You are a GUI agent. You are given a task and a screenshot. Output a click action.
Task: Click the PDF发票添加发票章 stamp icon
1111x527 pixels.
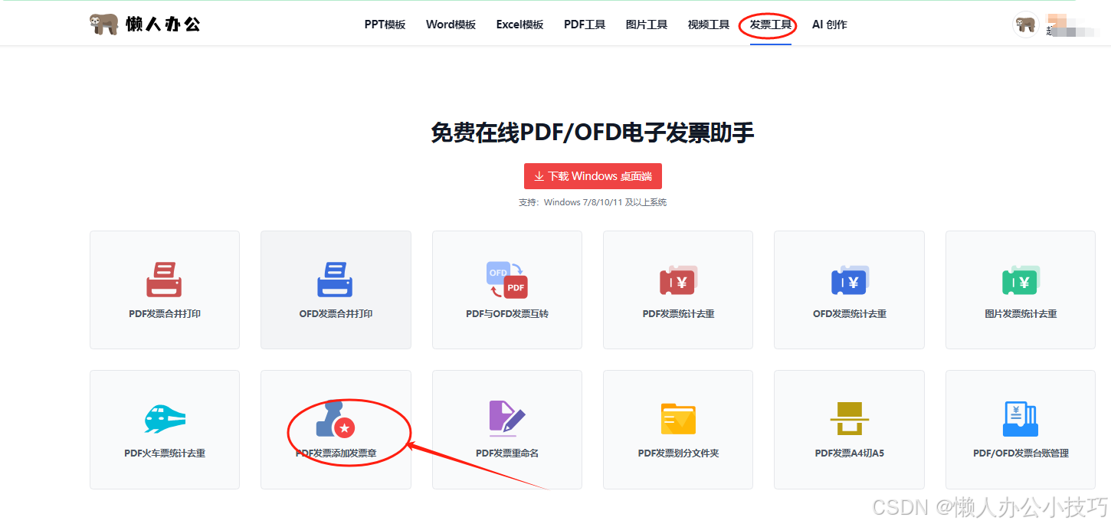tap(336, 419)
